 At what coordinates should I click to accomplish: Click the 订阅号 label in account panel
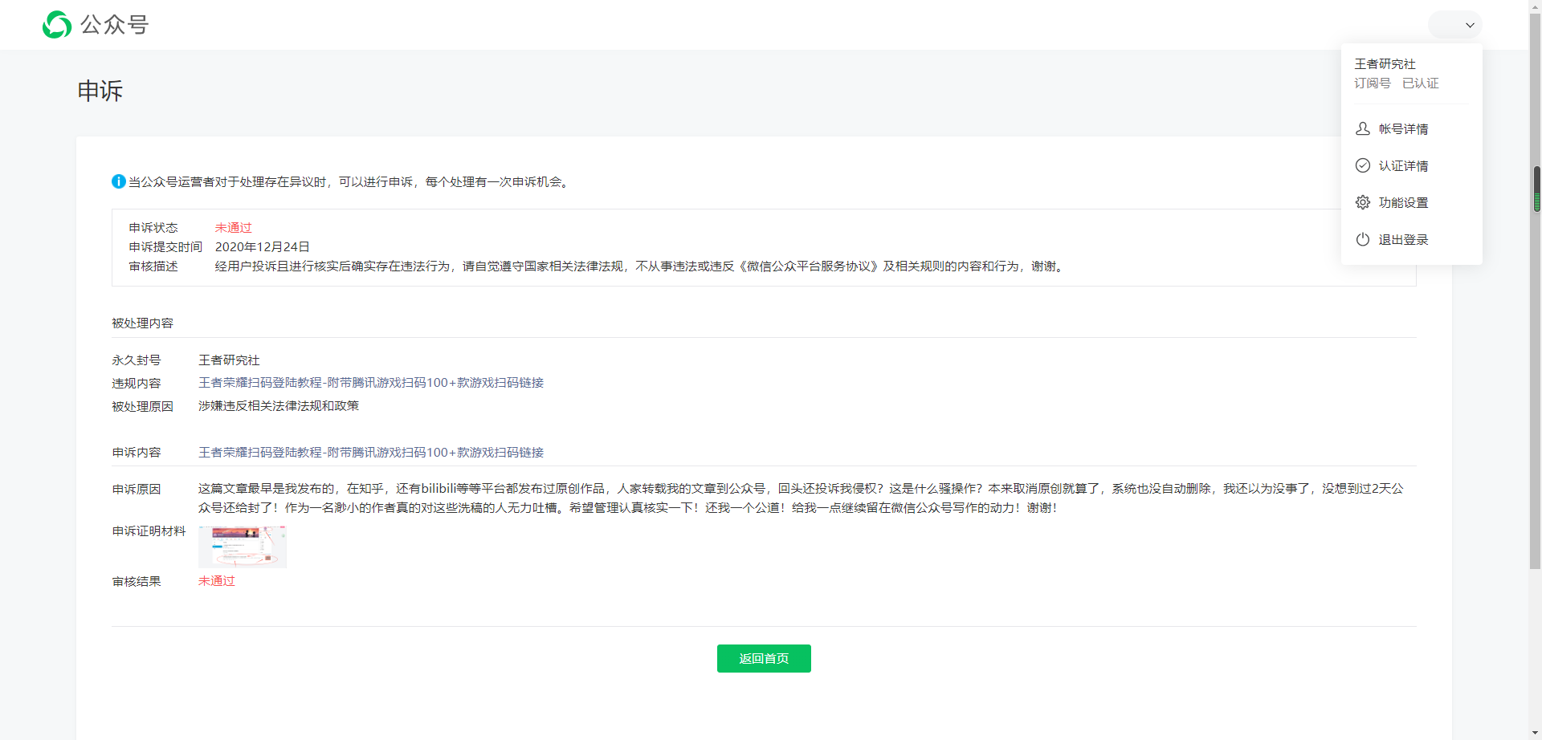pyautogui.click(x=1373, y=83)
